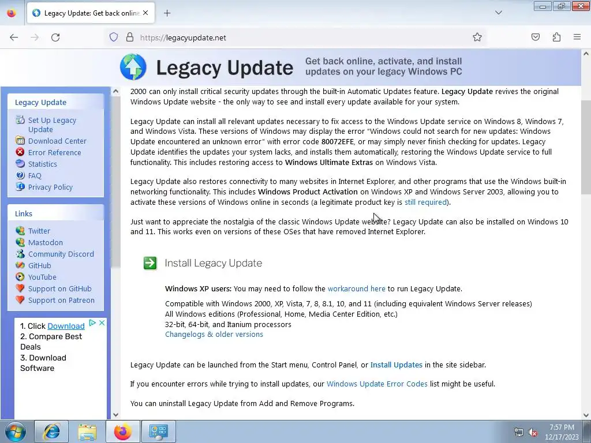Close the advertisement with X button
The image size is (591, 443).
(x=102, y=323)
